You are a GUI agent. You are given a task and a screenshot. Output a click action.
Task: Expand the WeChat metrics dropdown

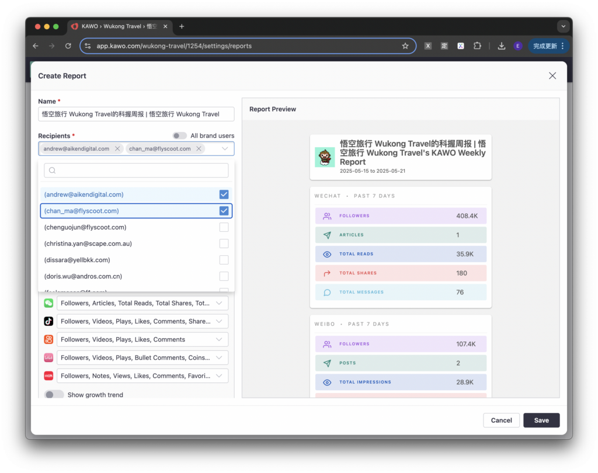(x=219, y=303)
